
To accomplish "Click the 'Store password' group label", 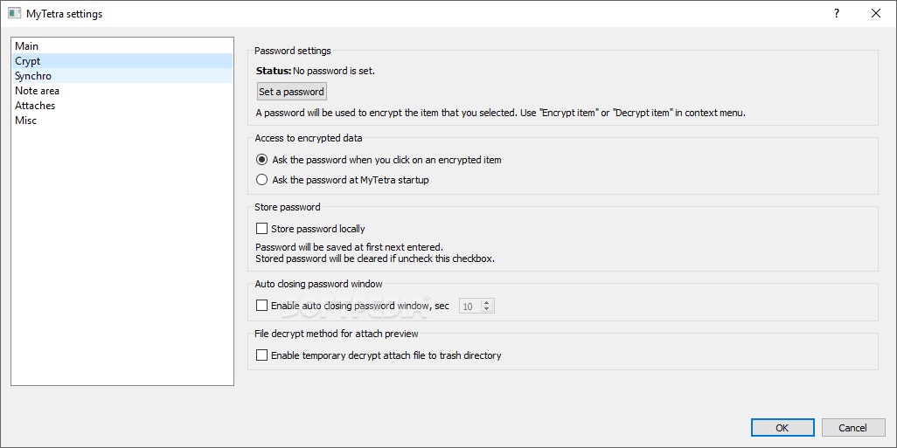I will tap(287, 207).
